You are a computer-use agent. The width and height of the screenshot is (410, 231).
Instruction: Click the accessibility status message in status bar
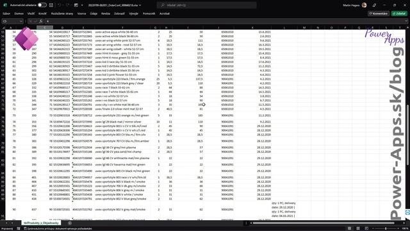tap(58, 228)
